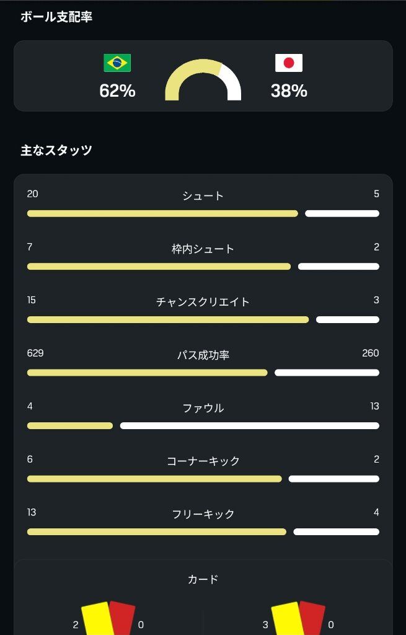This screenshot has height=635, width=406.
Task: Click the チャンスクリエイト stat label
Action: point(203,302)
